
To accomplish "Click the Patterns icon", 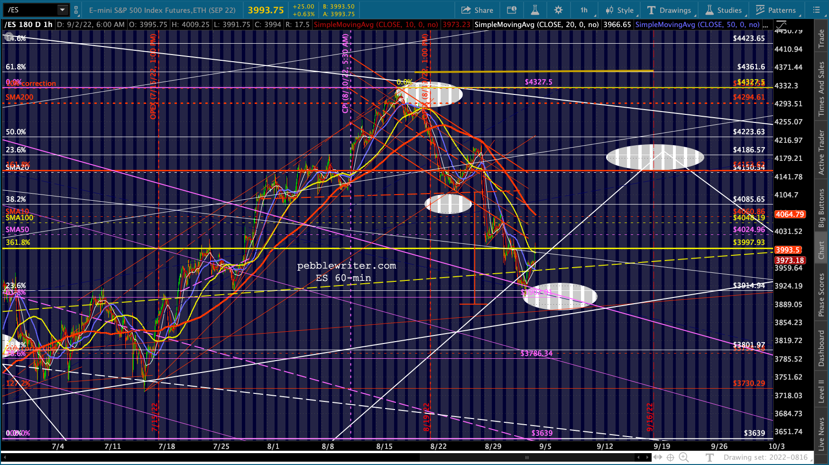I will [x=760, y=10].
